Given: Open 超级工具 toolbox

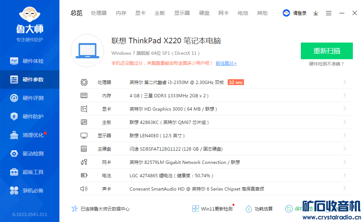Looking at the screenshot, I should click(x=33, y=172).
